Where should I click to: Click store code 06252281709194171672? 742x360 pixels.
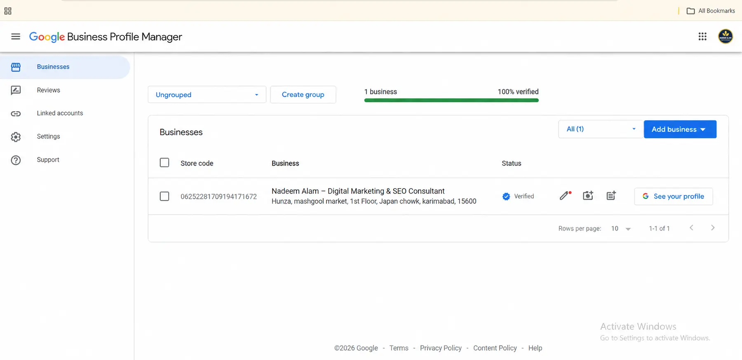click(218, 196)
